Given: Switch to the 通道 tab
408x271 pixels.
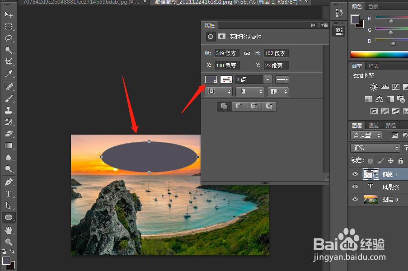Looking at the screenshot, I should 374,126.
